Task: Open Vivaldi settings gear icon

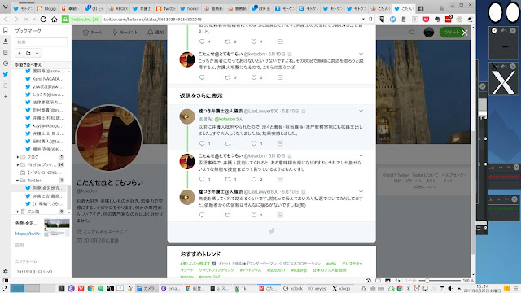Action: click(x=6, y=271)
